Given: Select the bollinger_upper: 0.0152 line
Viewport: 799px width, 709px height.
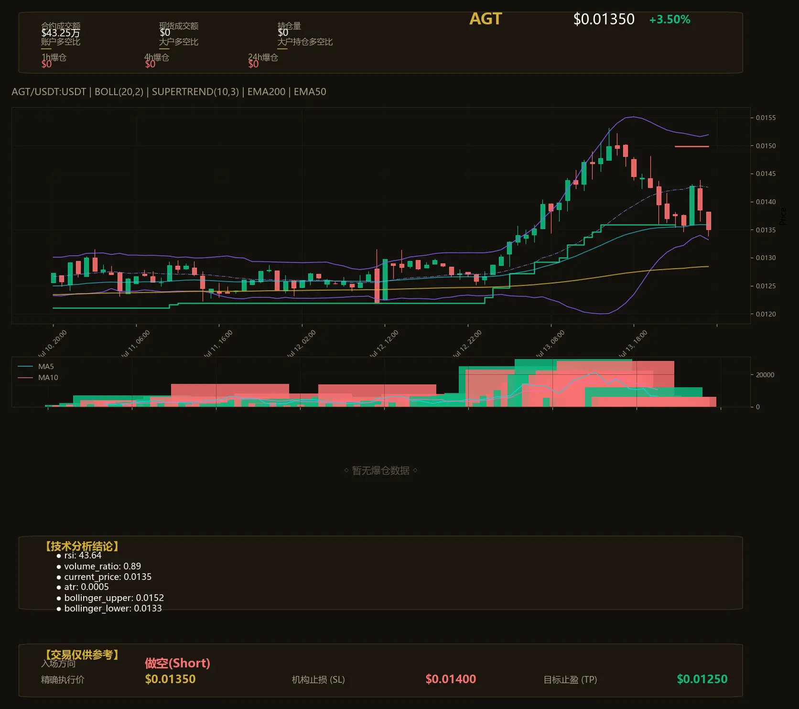Looking at the screenshot, I should [x=114, y=598].
